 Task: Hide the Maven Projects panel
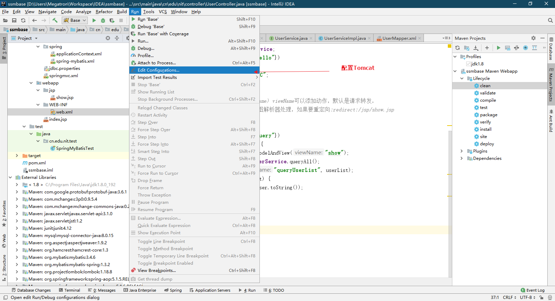[543, 38]
